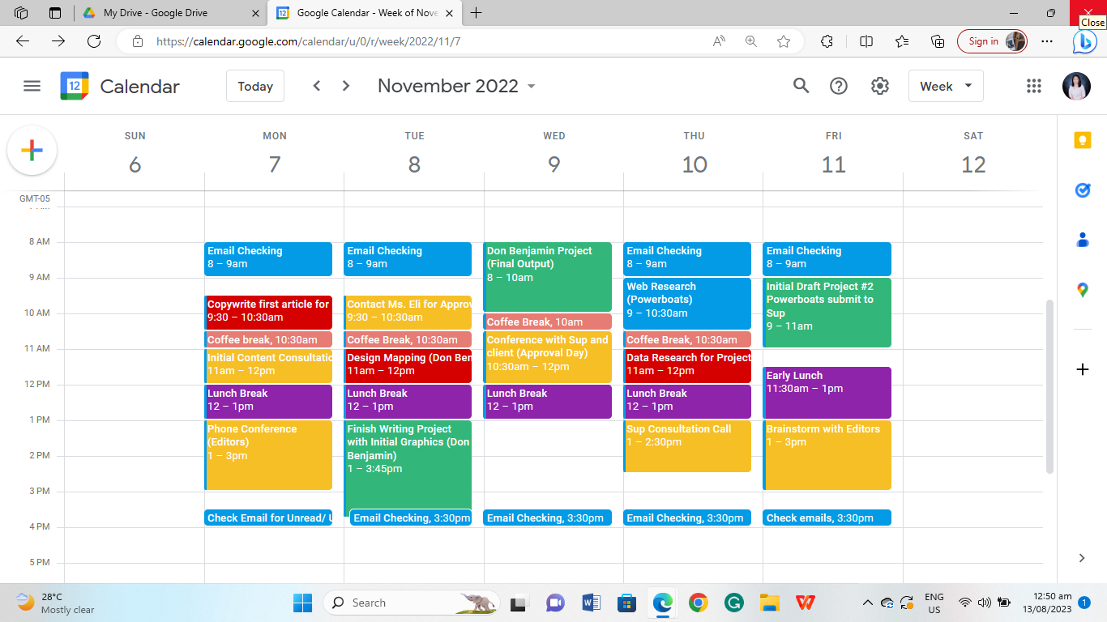The height and width of the screenshot is (622, 1107).
Task: Open the Windows Start menu
Action: 302,603
